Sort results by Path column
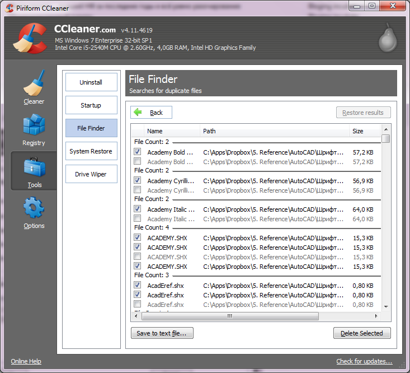The image size is (410, 373). [275, 131]
